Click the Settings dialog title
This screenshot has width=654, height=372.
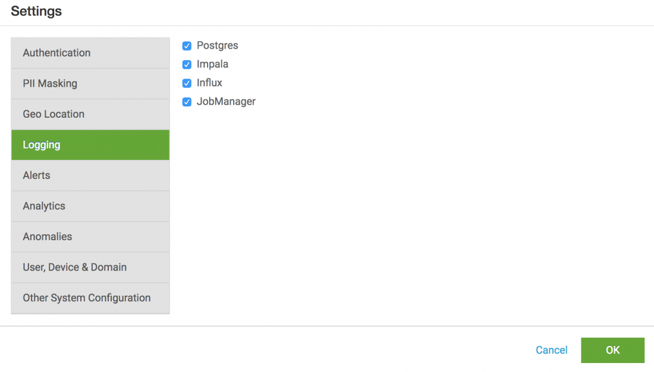(x=36, y=11)
